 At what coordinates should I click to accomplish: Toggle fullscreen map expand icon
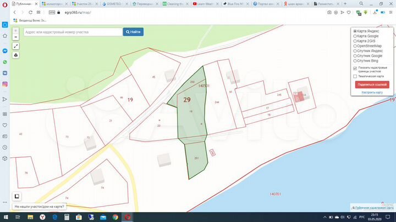(x=15, y=46)
